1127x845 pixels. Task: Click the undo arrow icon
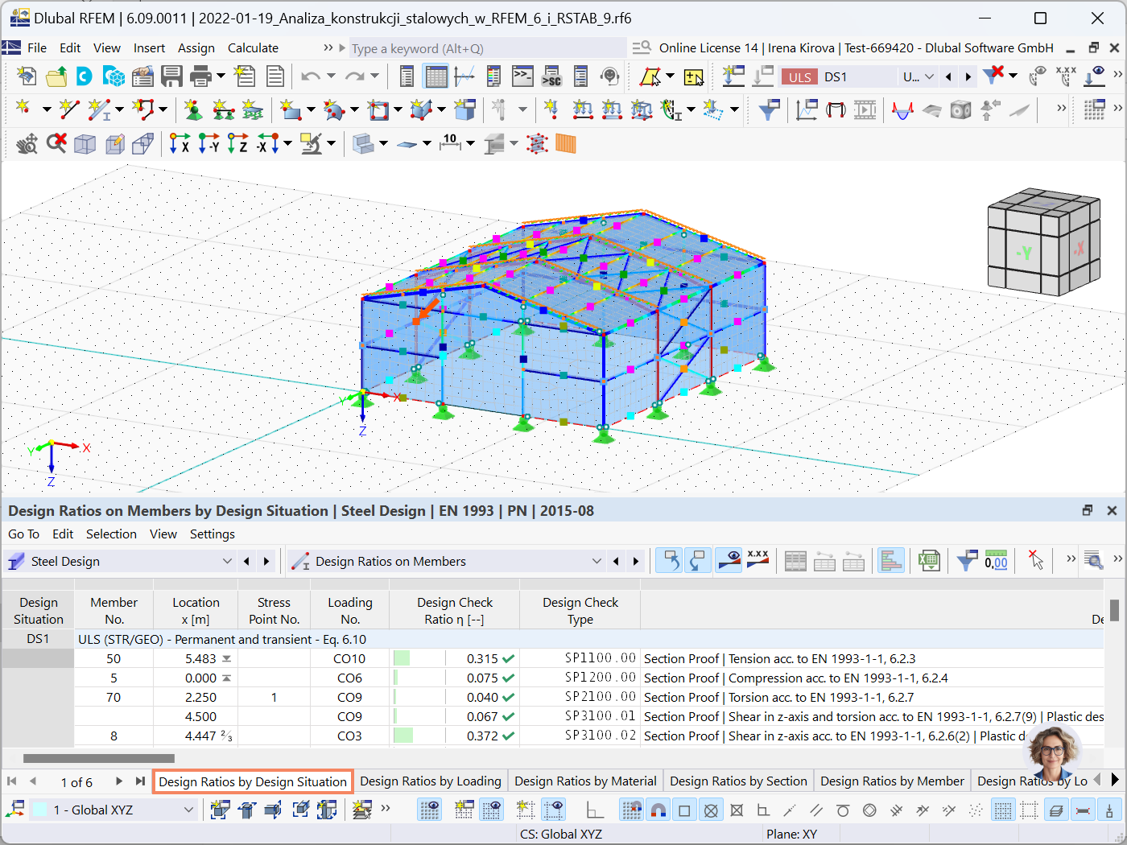(312, 76)
